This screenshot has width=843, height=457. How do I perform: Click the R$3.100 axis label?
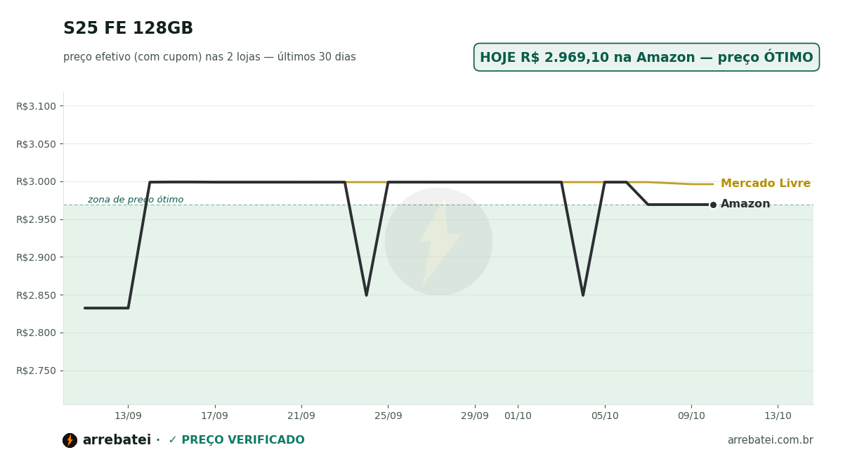(36, 106)
